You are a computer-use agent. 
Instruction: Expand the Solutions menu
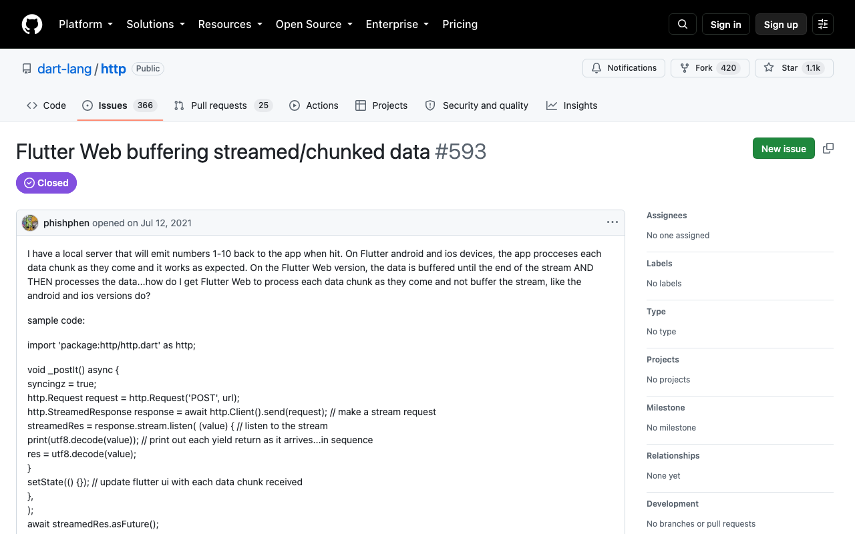(156, 24)
